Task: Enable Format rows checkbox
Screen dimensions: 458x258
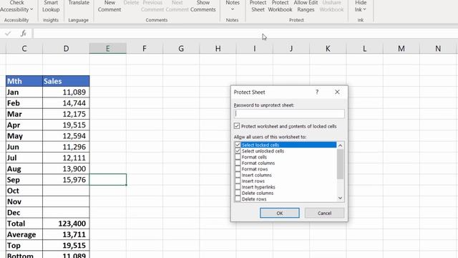Action: tap(238, 169)
